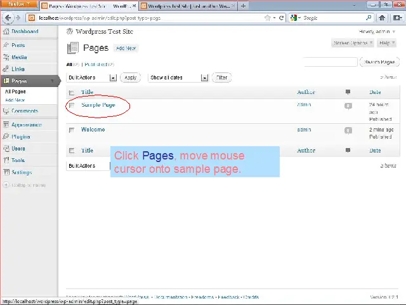Viewport: 406px width, 305px height.
Task: Click the Search Pages button
Action: pyautogui.click(x=379, y=62)
